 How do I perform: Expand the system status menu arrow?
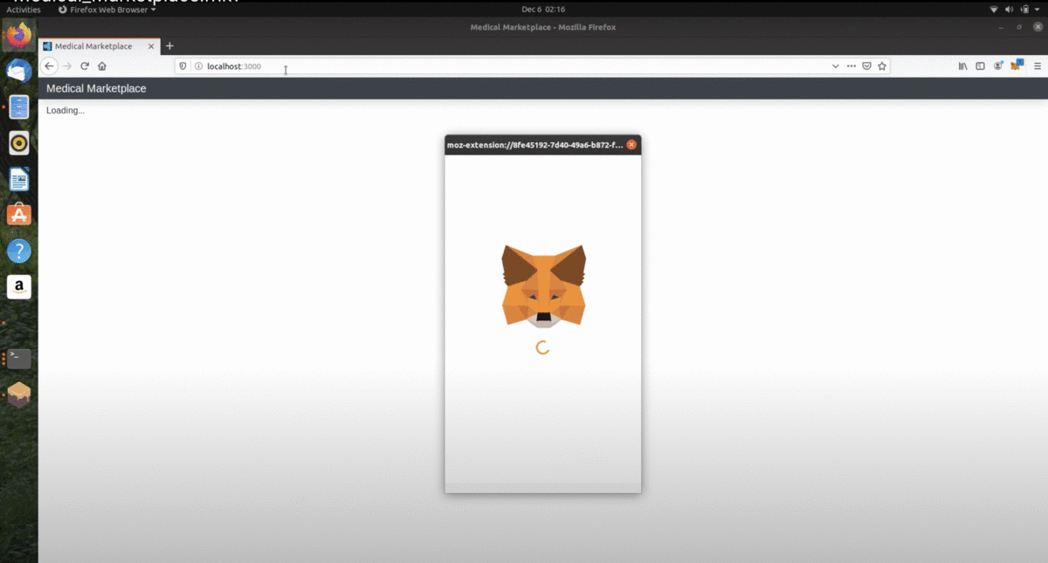tap(1037, 10)
